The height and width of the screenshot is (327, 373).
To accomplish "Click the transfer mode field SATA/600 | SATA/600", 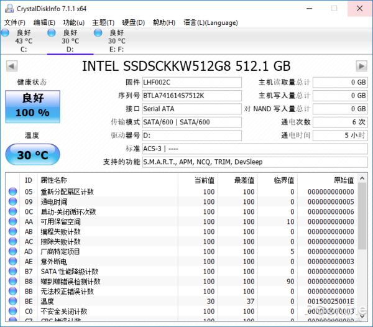I will coord(191,122).
